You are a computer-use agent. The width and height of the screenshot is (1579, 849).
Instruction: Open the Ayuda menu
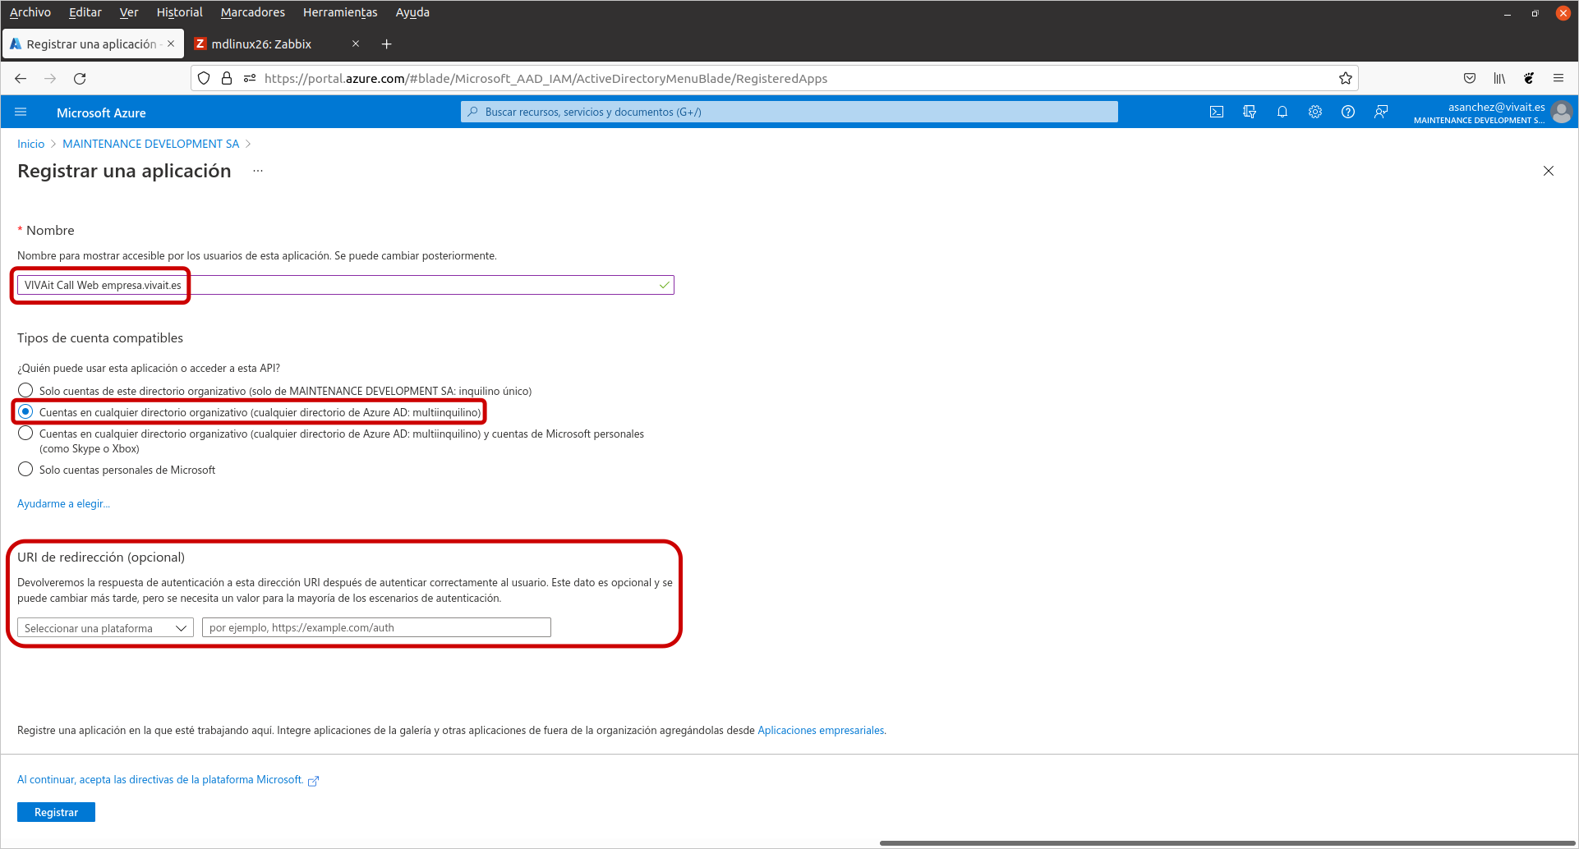click(412, 12)
